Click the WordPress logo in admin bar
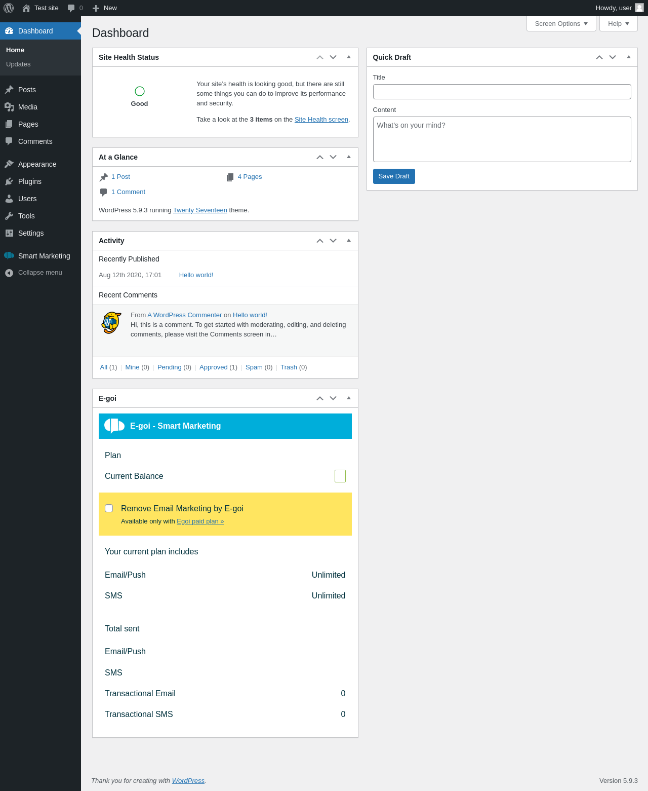Screen dimensions: 648x791 (x=9, y=8)
